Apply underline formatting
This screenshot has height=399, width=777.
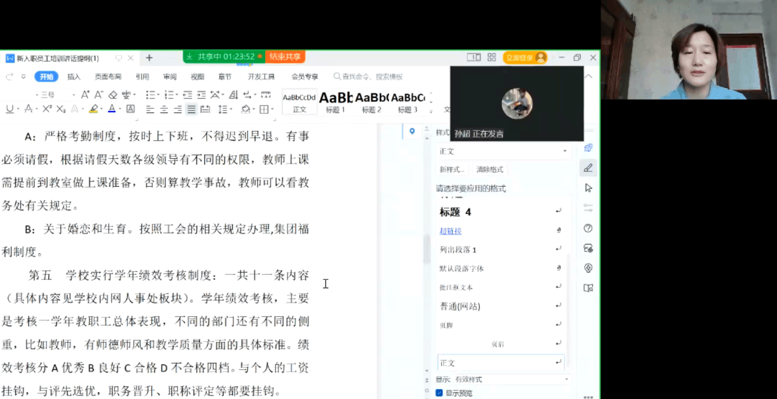click(9, 109)
